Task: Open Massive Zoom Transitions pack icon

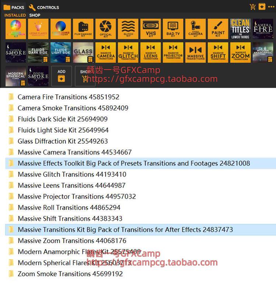Action: pos(240,53)
